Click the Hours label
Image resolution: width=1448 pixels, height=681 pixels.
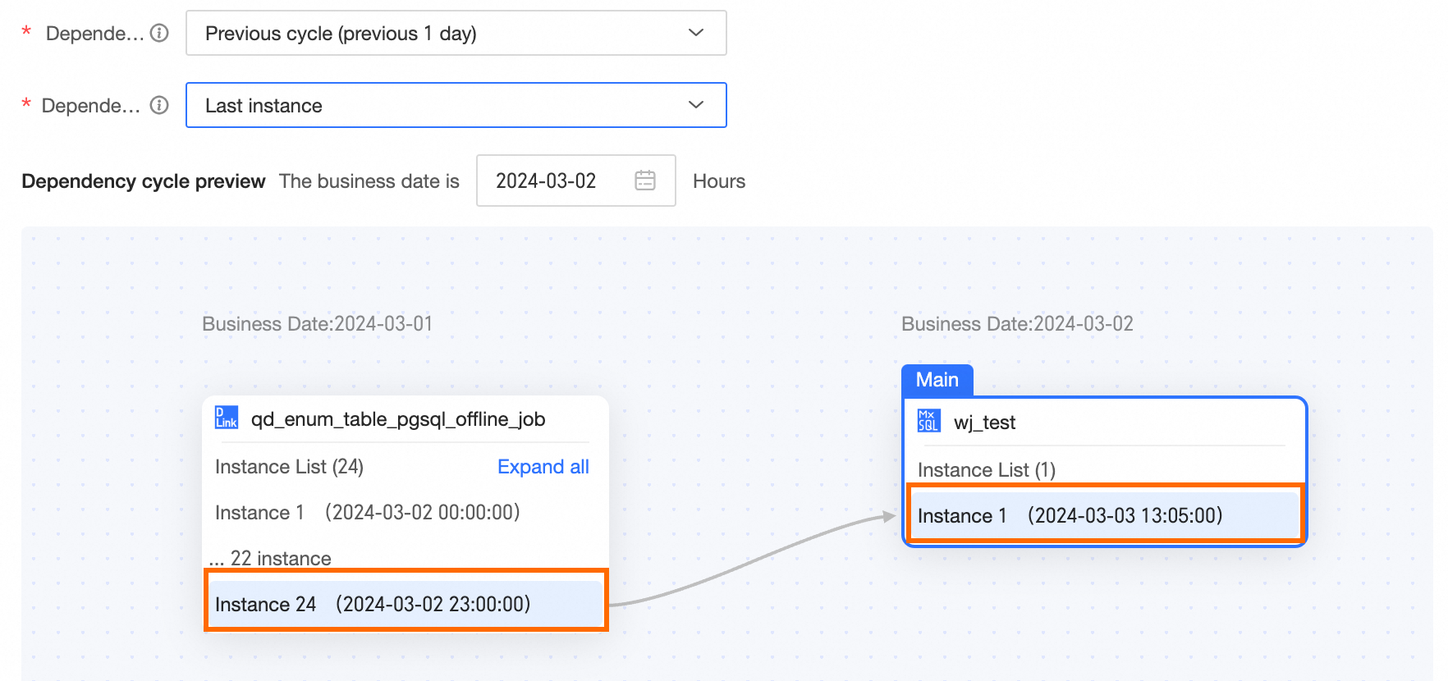coord(719,181)
